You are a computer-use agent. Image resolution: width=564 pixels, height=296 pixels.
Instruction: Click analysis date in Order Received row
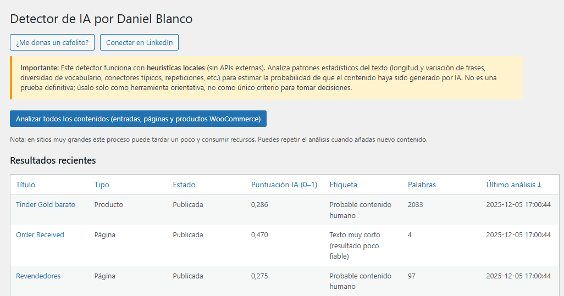point(518,234)
